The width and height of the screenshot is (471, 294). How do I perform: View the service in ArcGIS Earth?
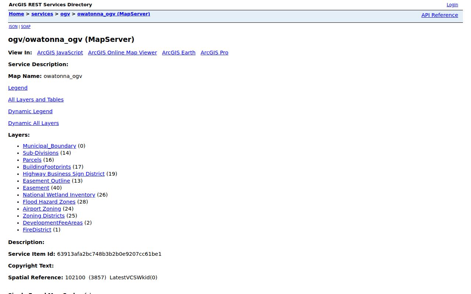click(179, 53)
